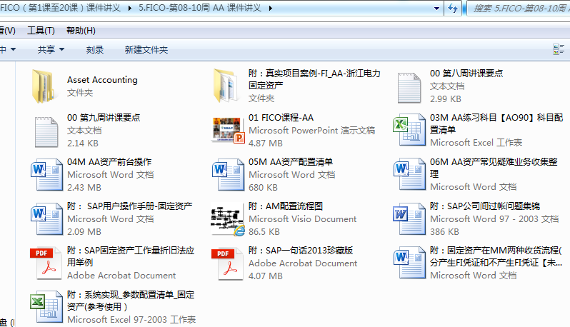Select the 01 FICO课程-AA PowerPoint icon

click(228, 130)
